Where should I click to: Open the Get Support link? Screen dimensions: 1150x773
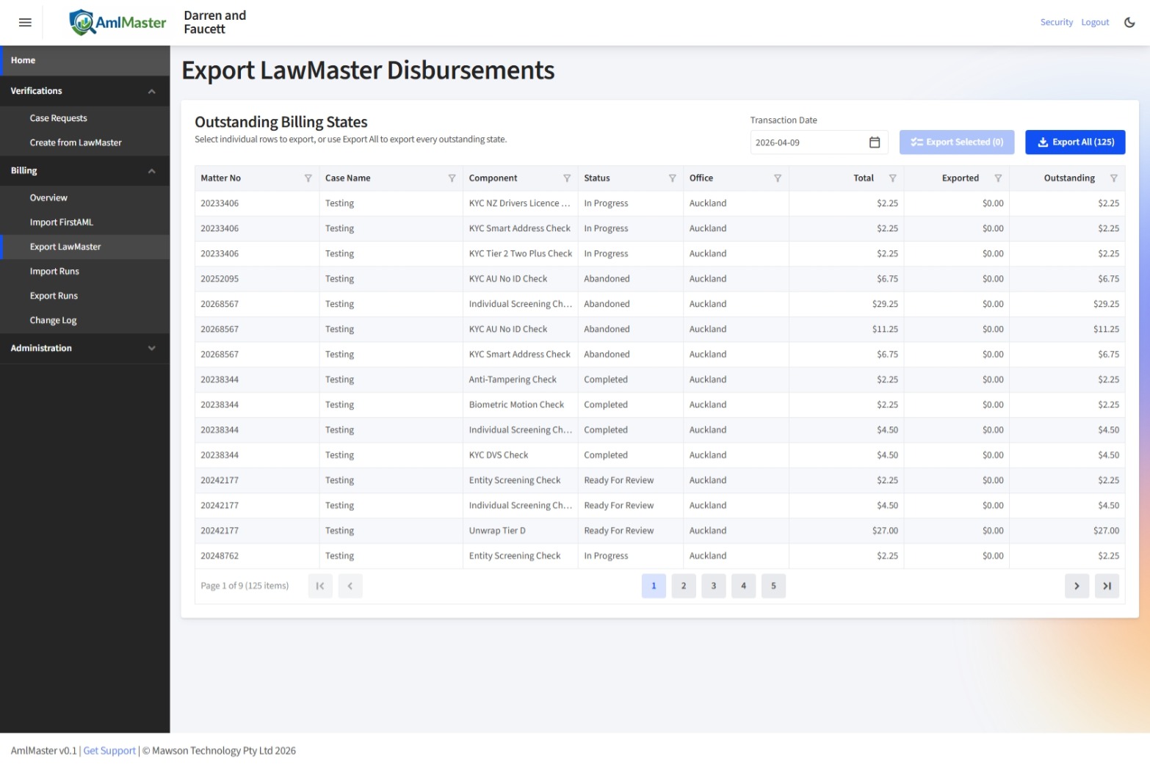109,750
